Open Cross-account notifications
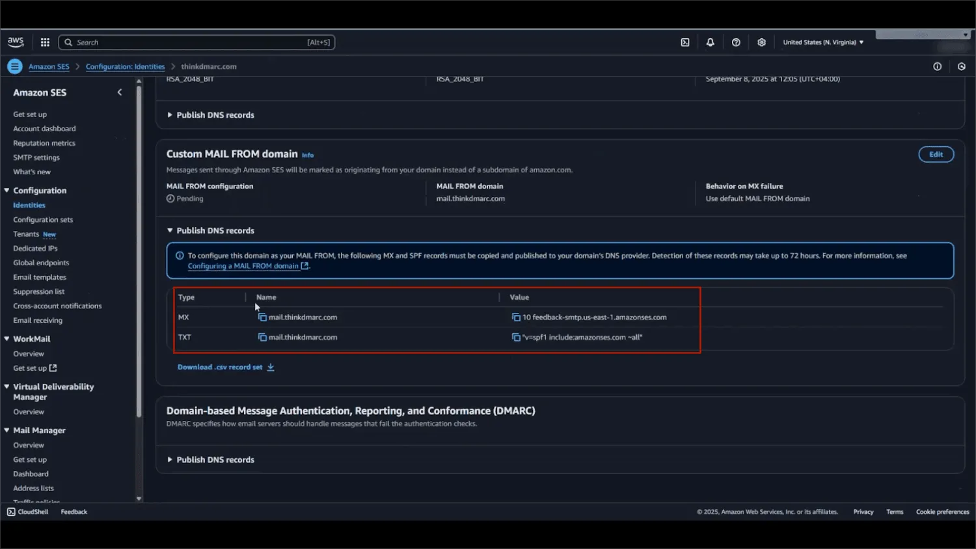Viewport: 976px width, 549px height. coord(57,306)
